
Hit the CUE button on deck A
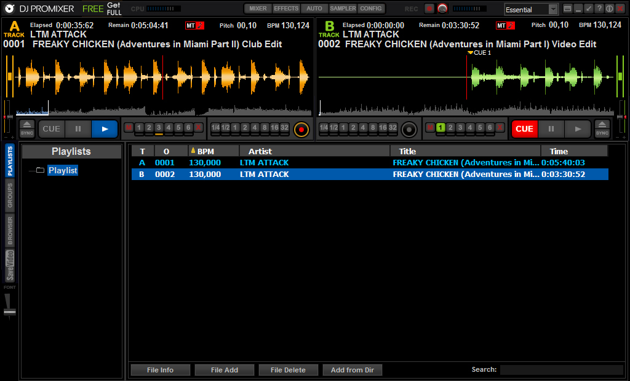click(52, 129)
